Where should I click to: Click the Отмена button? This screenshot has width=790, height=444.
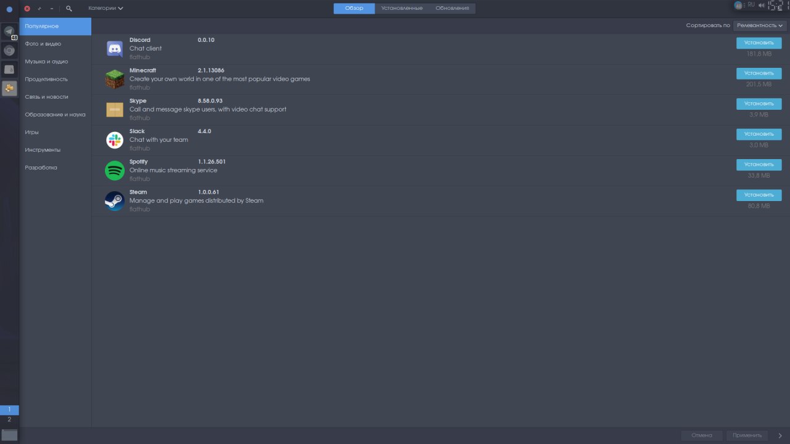(702, 435)
